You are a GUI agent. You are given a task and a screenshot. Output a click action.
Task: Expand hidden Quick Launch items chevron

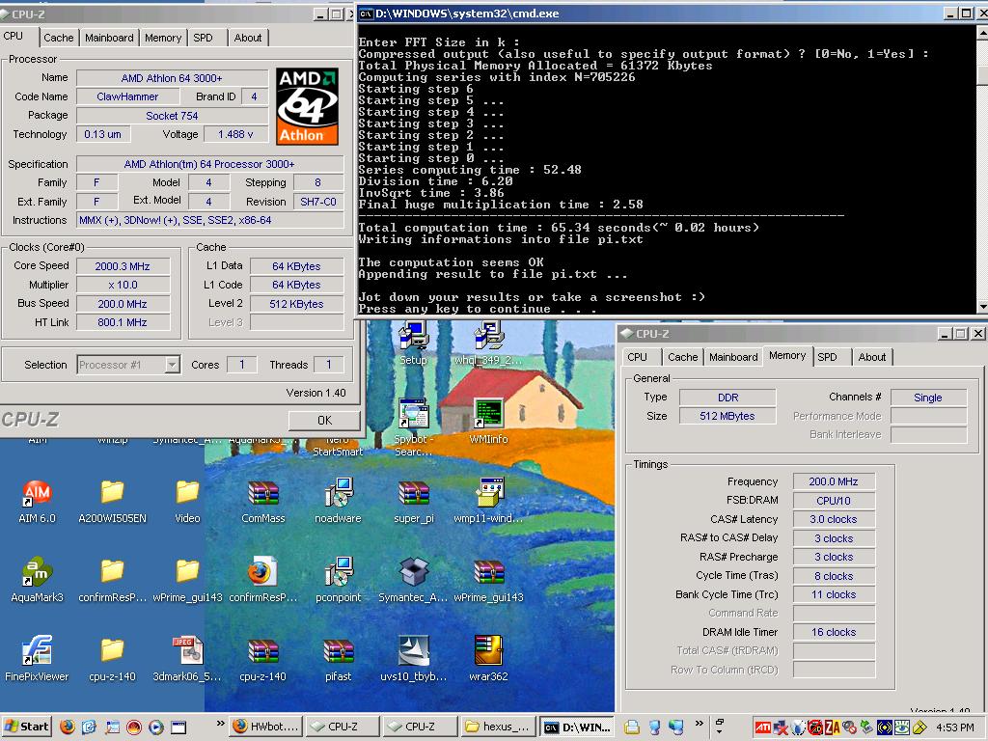pos(220,724)
